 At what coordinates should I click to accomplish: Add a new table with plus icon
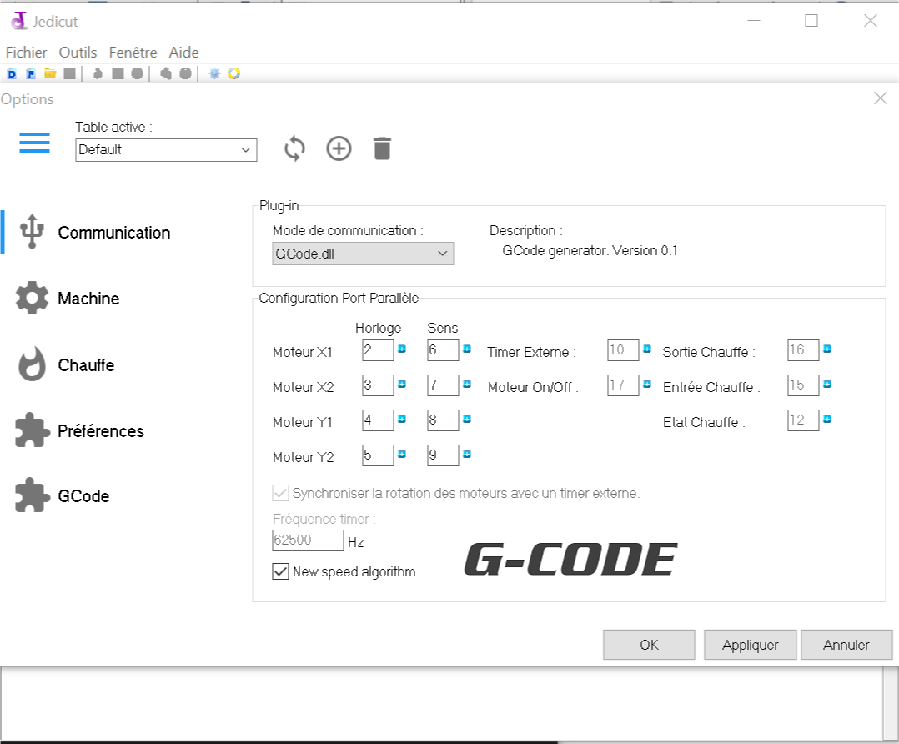[x=339, y=149]
